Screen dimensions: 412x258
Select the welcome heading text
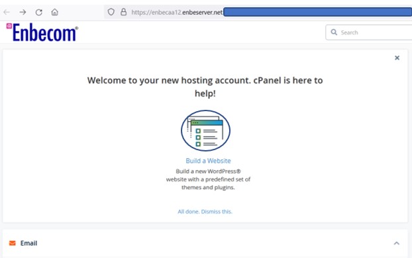tap(205, 87)
